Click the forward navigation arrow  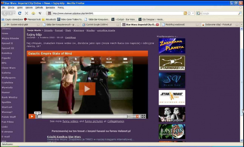(x=10, y=13)
